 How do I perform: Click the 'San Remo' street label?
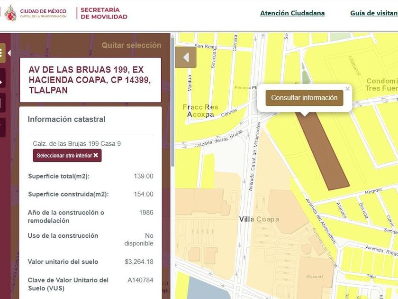click(206, 47)
